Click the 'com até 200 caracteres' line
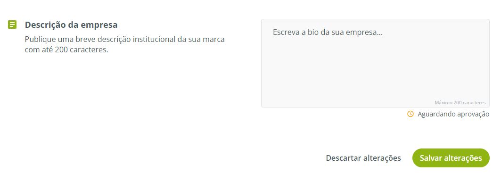Viewport: 501px width, 173px height. 66,50
